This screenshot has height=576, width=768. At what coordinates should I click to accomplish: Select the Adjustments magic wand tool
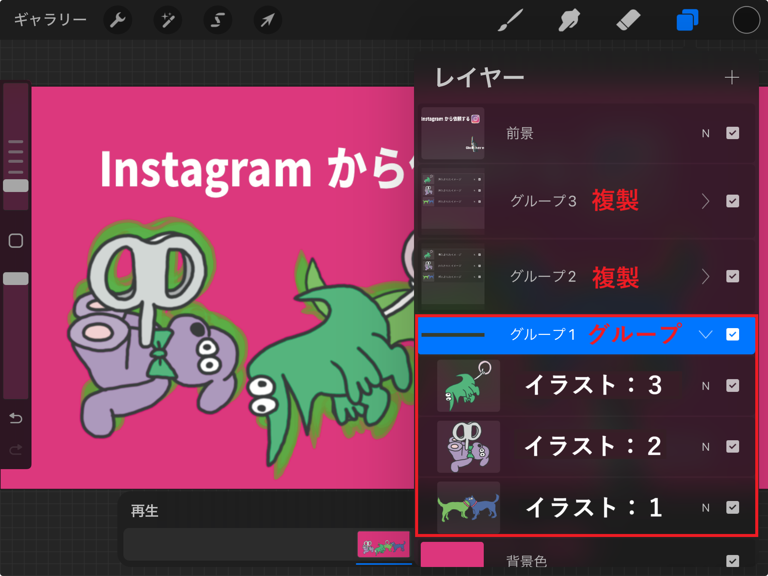tap(167, 19)
